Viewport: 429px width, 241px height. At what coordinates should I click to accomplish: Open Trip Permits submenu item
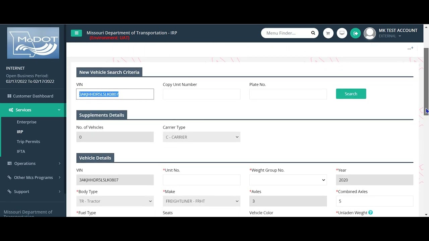click(28, 142)
